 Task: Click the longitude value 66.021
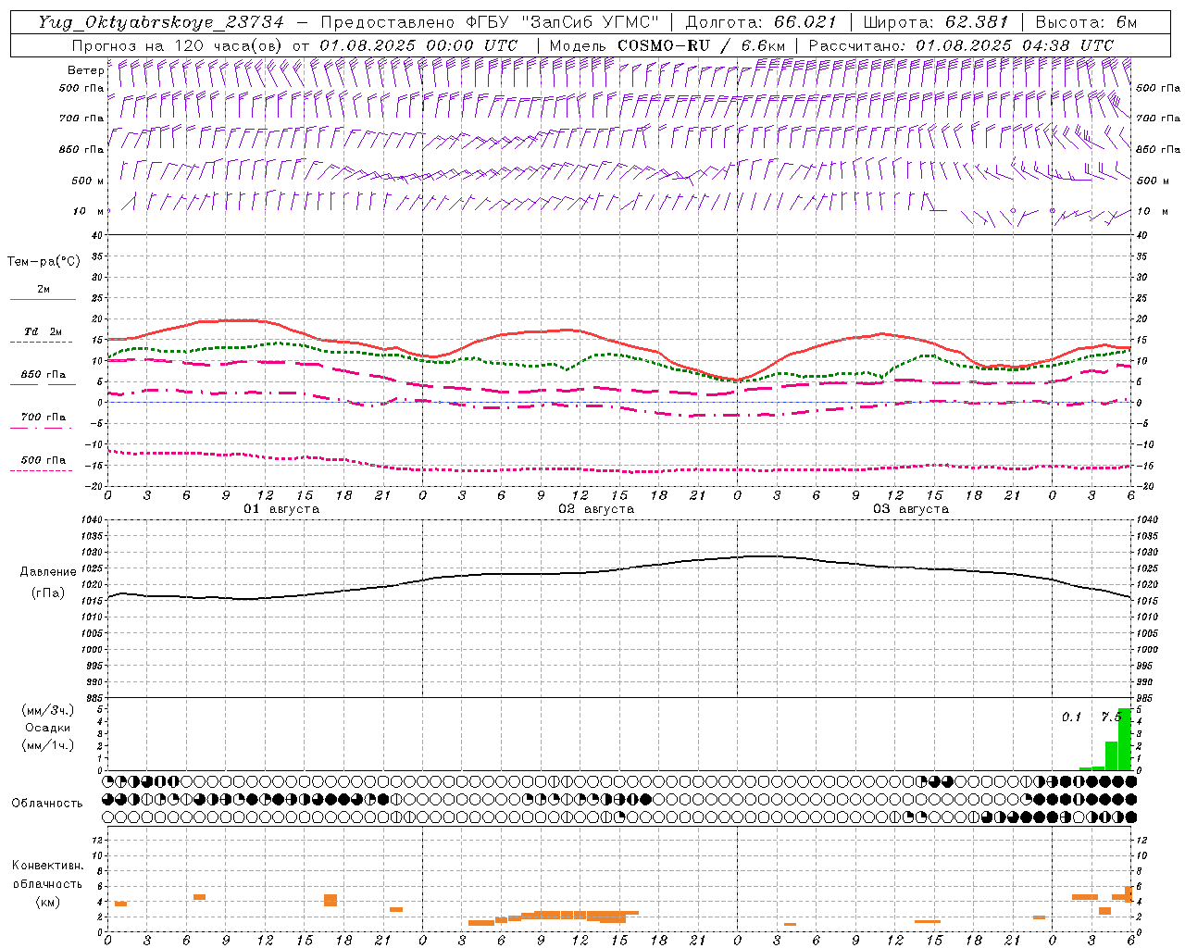805,23
